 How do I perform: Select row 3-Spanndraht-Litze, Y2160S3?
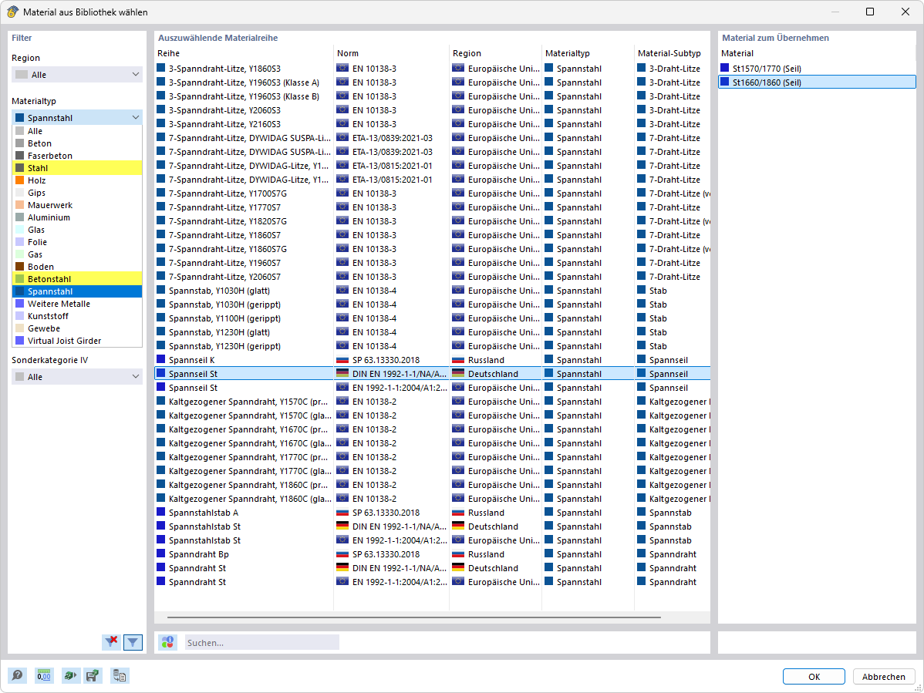(432, 124)
